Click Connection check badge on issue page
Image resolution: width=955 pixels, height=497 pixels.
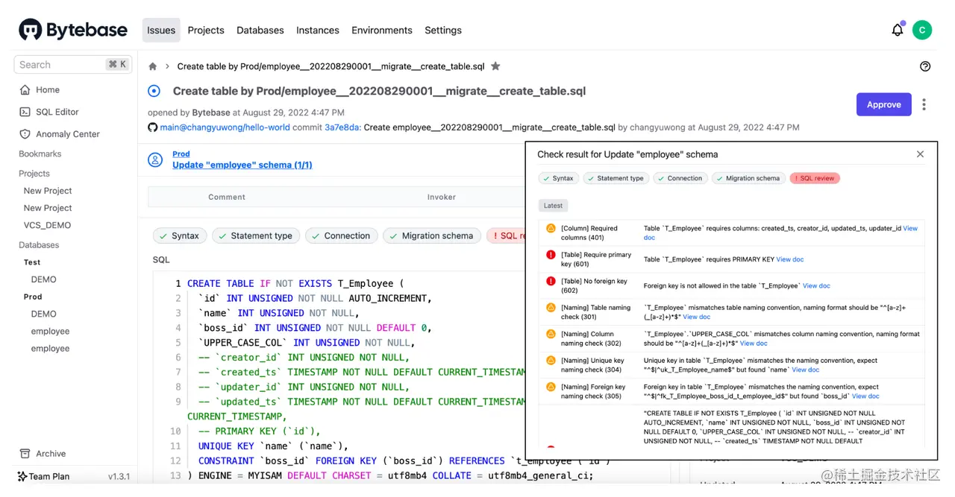pyautogui.click(x=342, y=235)
